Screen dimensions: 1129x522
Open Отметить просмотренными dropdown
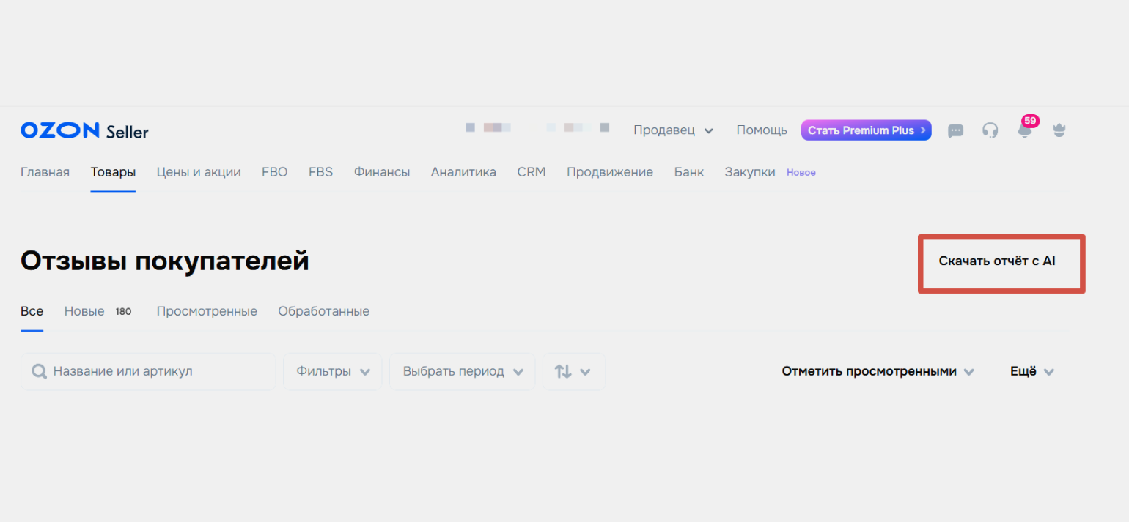click(x=878, y=372)
